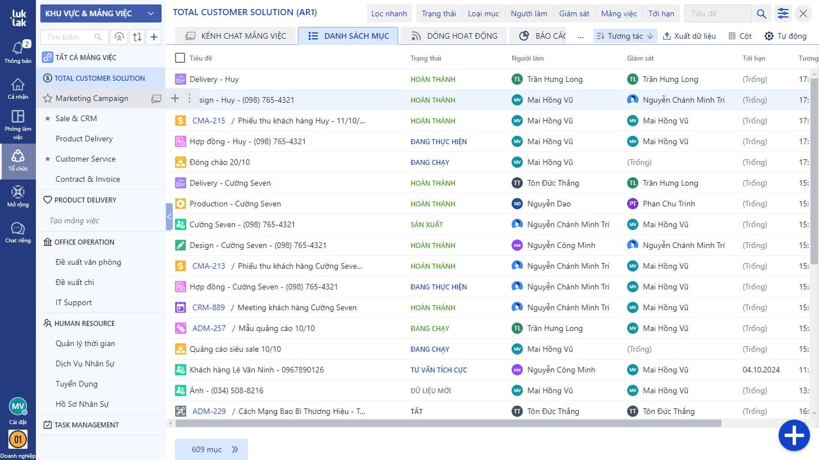Collapse the left sidebar panel handle

click(169, 217)
